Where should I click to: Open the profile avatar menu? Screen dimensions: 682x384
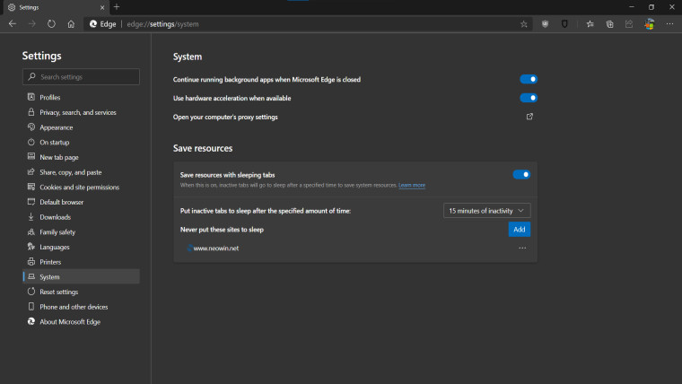[x=650, y=24]
